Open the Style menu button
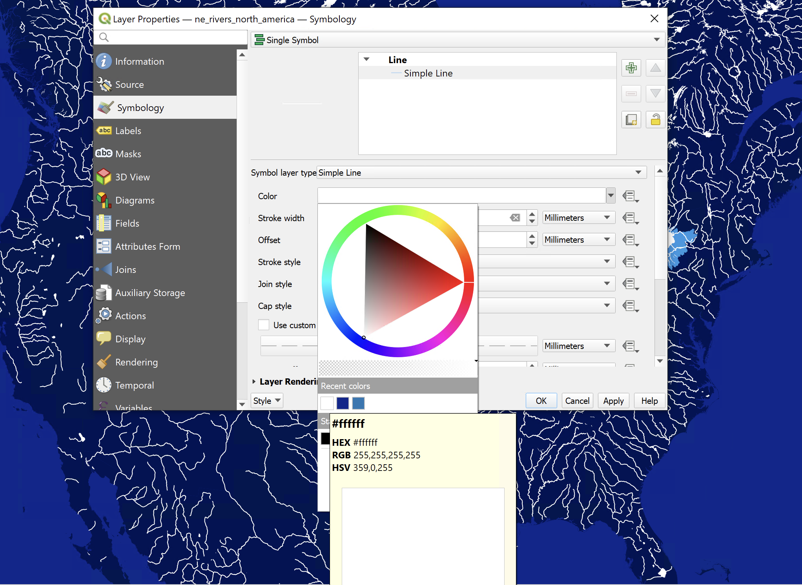This screenshot has height=585, width=802. click(266, 401)
